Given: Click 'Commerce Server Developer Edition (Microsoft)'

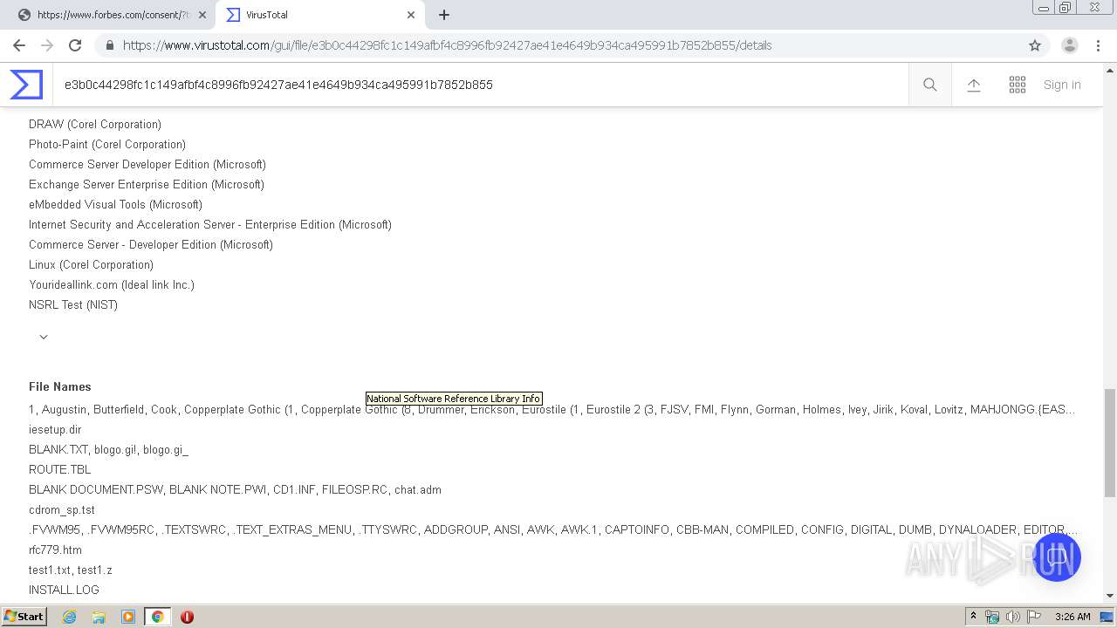Looking at the screenshot, I should coord(147,164).
